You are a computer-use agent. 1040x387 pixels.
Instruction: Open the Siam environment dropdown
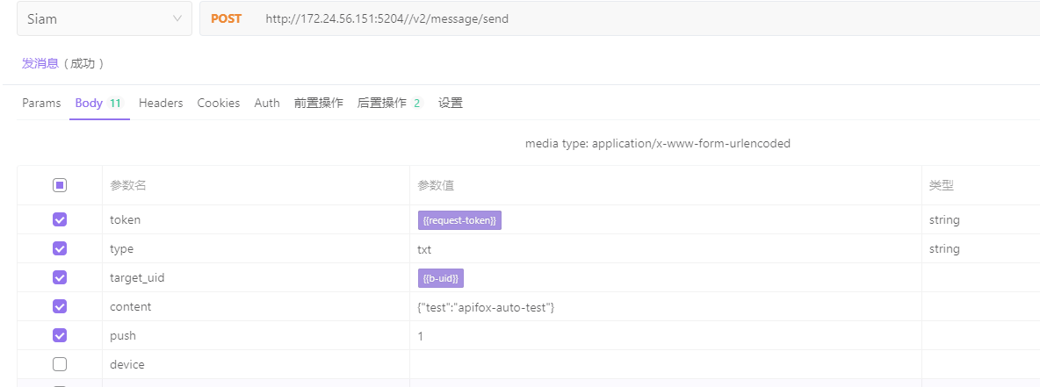[x=105, y=18]
